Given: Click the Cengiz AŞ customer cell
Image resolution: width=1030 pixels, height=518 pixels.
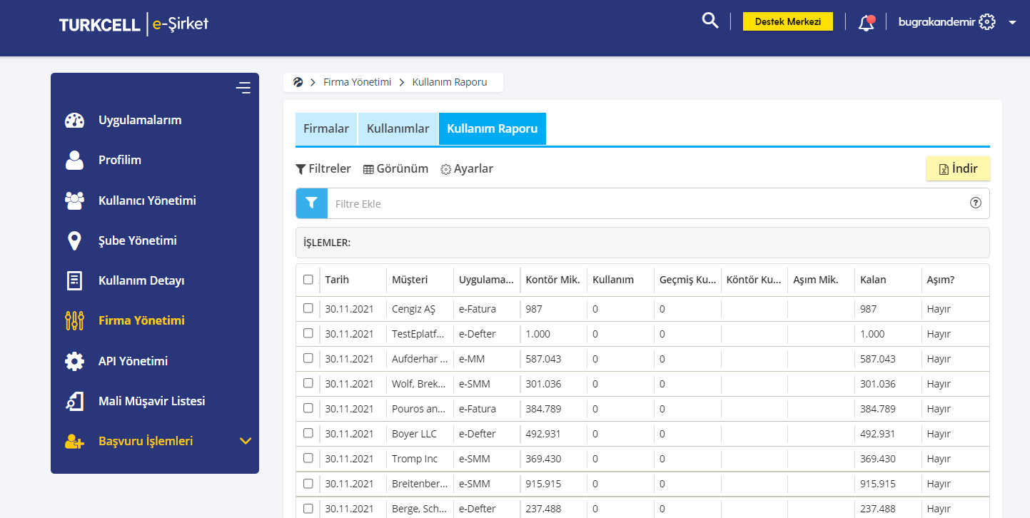Looking at the screenshot, I should (413, 309).
